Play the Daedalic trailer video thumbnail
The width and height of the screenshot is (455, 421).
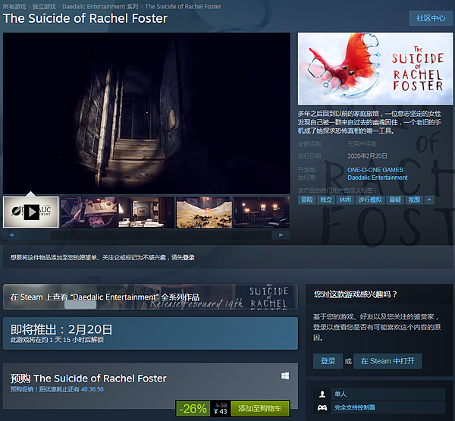(x=31, y=212)
